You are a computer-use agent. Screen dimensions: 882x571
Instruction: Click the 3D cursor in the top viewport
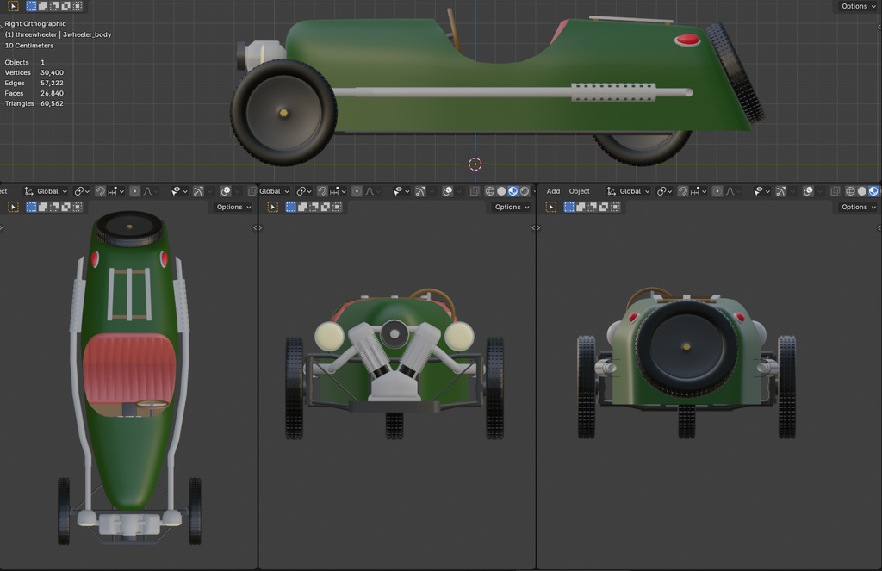click(475, 164)
